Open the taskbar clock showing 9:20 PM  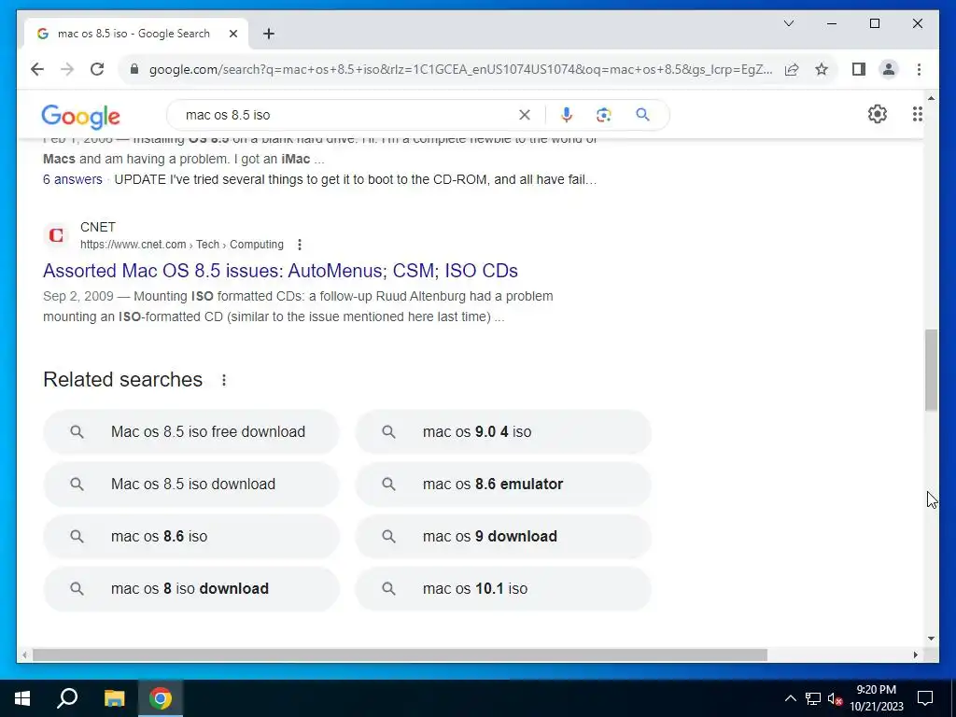click(x=877, y=698)
